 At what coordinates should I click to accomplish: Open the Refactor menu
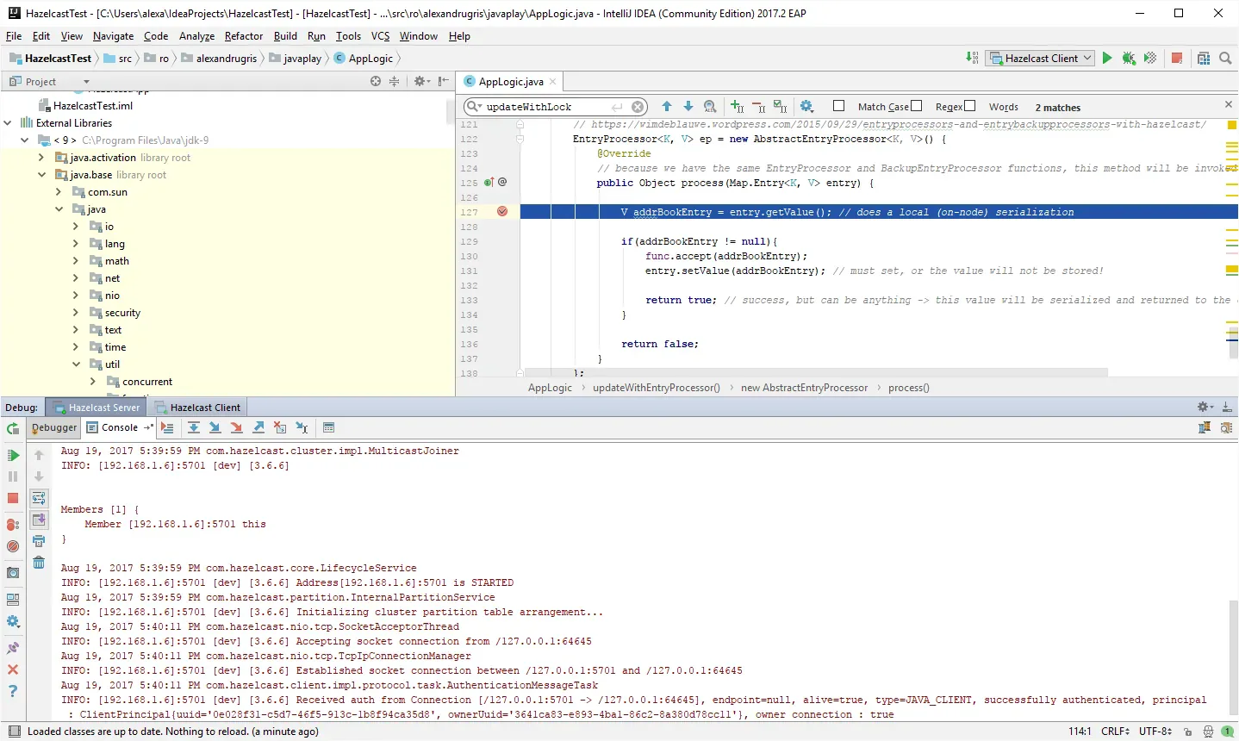[x=243, y=36]
